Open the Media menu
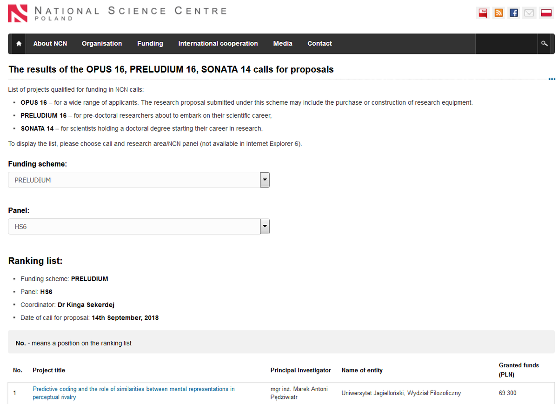The image size is (558, 404). click(x=283, y=44)
